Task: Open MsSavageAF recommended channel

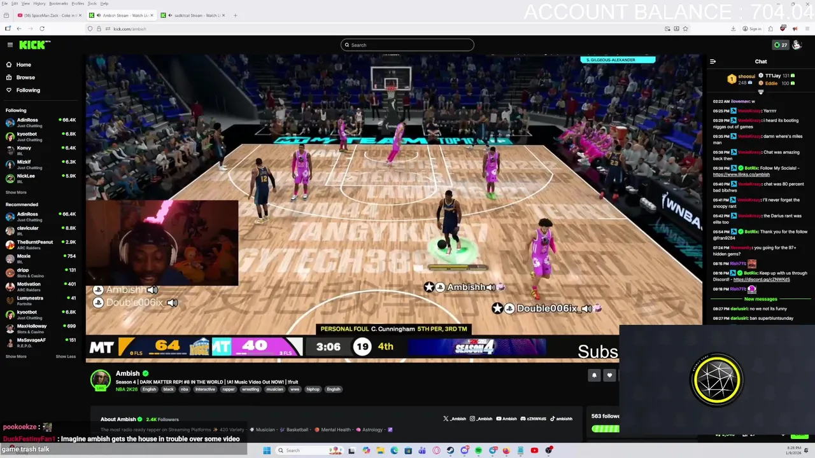Action: [41, 342]
